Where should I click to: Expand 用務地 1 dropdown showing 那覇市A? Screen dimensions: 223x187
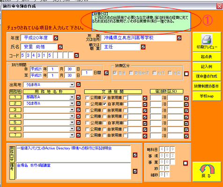tap(72, 97)
